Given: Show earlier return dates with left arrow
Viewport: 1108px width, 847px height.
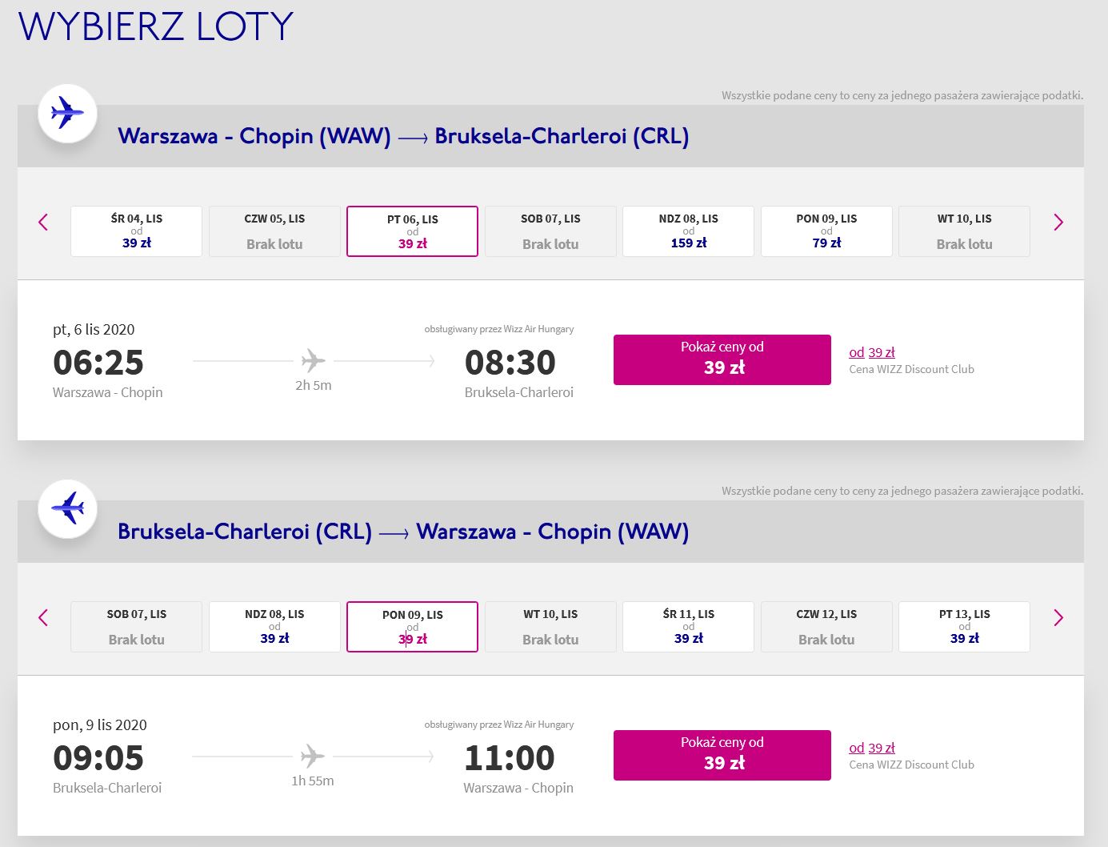Looking at the screenshot, I should (x=43, y=617).
